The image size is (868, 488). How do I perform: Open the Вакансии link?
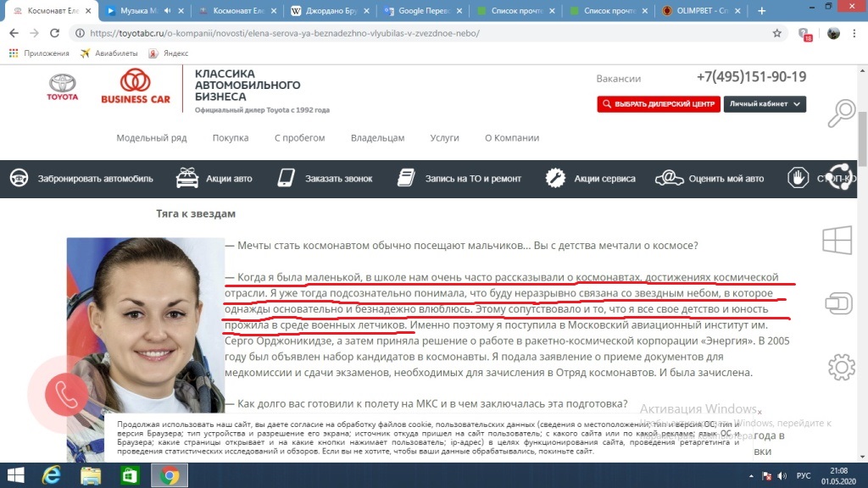pyautogui.click(x=618, y=79)
